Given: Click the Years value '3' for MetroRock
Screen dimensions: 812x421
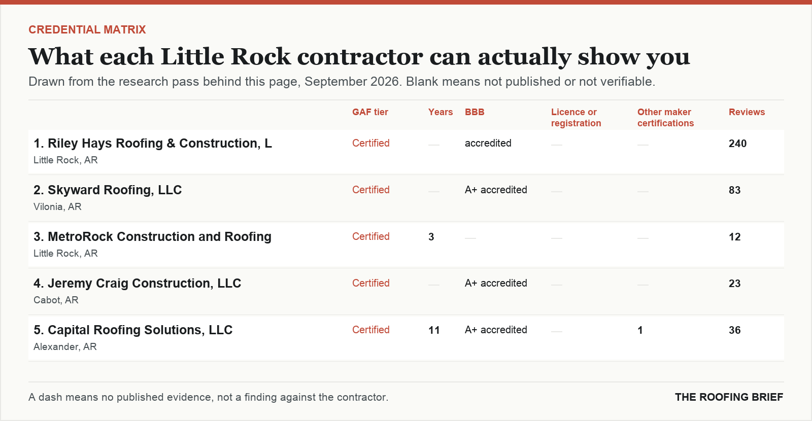Looking at the screenshot, I should 431,237.
